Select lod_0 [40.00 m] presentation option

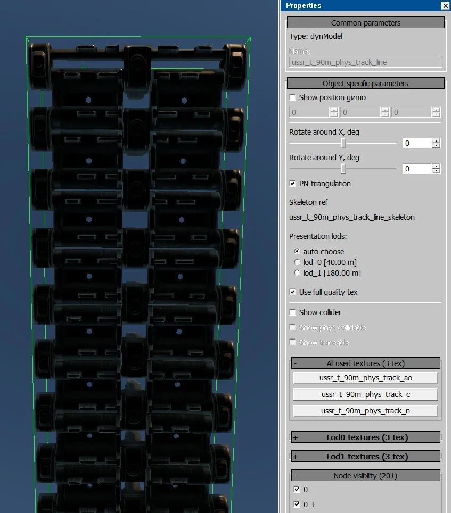(x=297, y=262)
